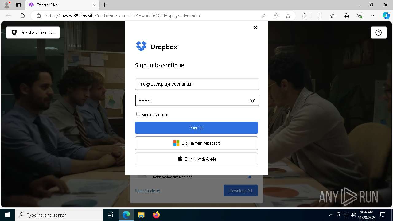Go back using browser back arrow
The image size is (393, 221).
click(x=9, y=16)
